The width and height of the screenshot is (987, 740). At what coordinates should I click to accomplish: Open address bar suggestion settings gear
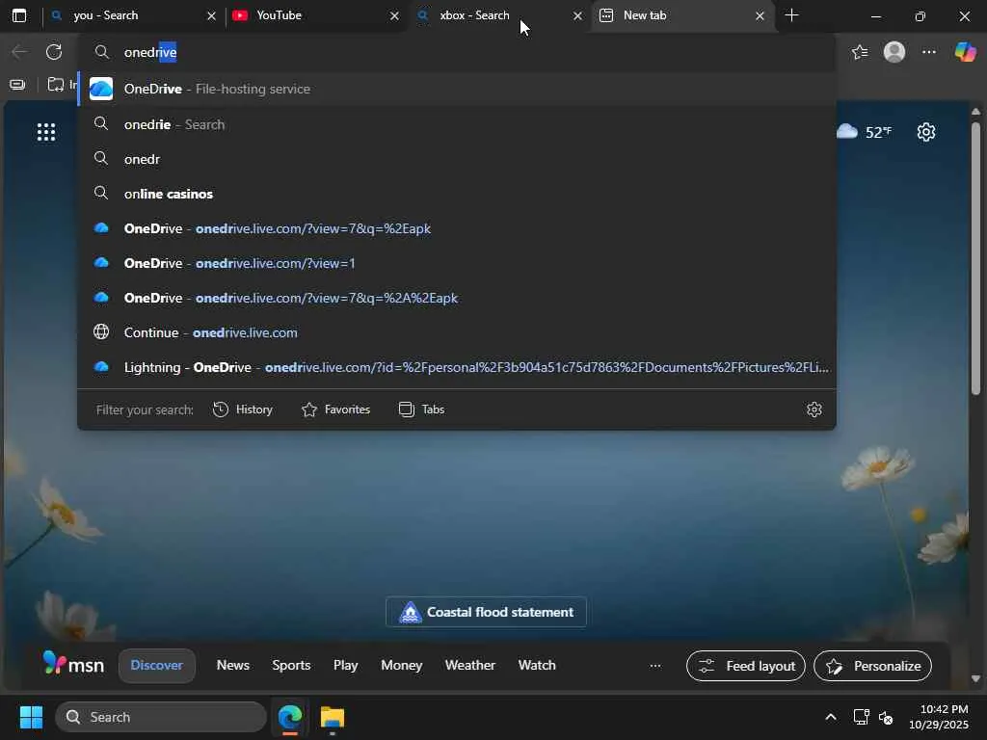point(814,410)
